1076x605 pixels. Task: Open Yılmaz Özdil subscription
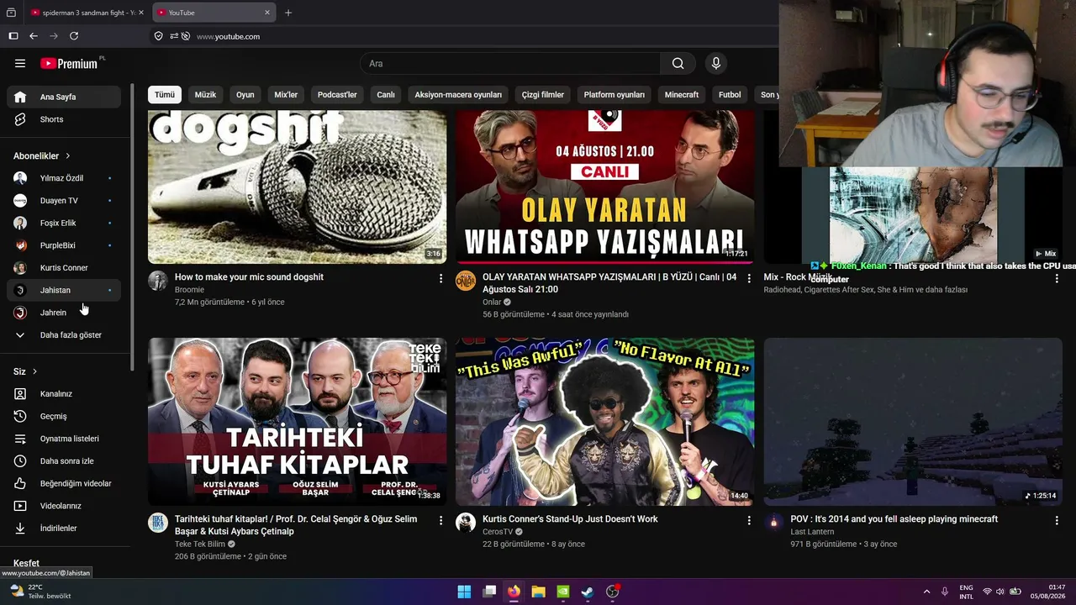click(x=64, y=178)
